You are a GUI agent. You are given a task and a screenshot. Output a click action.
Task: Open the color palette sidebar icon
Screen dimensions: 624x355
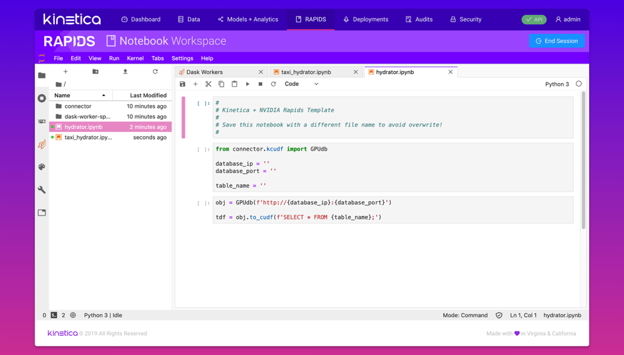[x=42, y=167]
